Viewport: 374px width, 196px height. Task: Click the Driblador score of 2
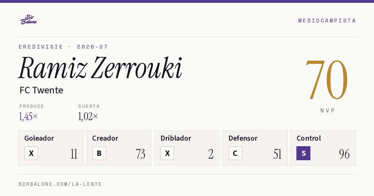[x=211, y=154]
